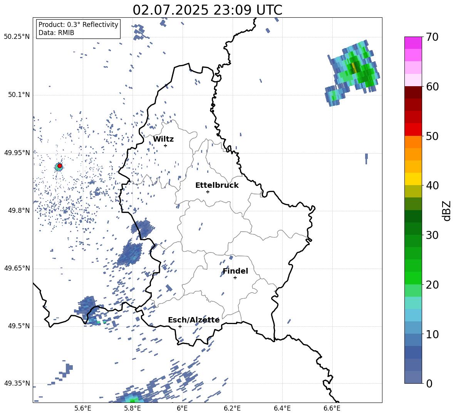This screenshot has width=456, height=416.
Task: Click the 0 dBZ colorbar tick label
Action: point(429,383)
